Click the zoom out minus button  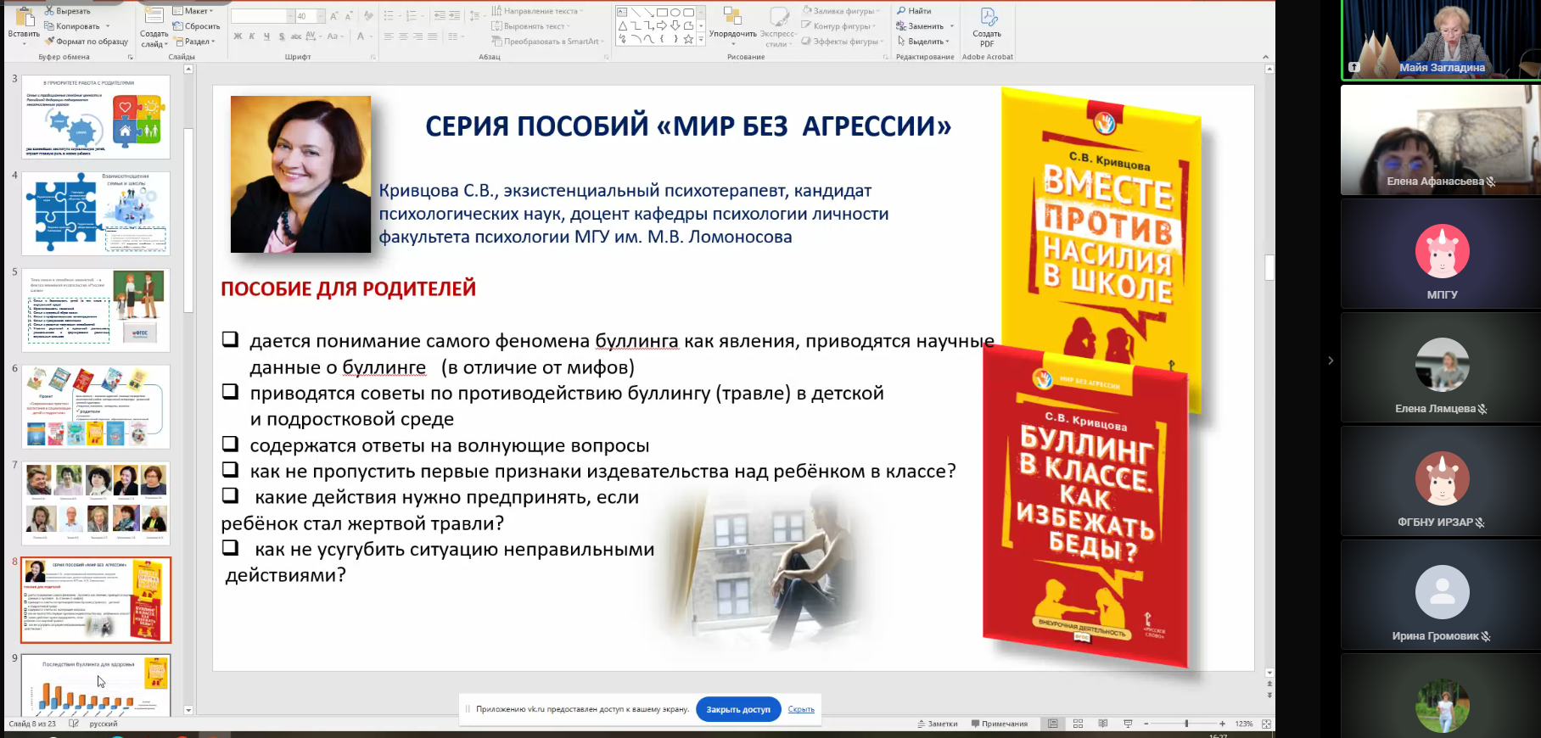(x=1146, y=724)
